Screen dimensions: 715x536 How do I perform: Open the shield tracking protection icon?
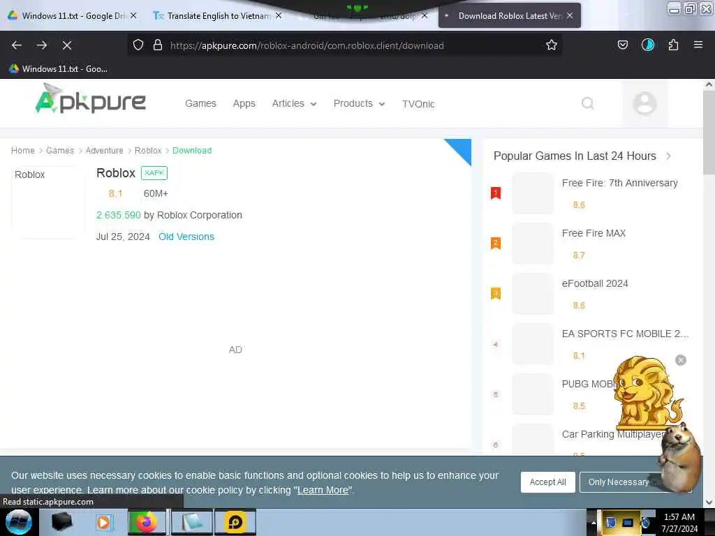pyautogui.click(x=138, y=45)
